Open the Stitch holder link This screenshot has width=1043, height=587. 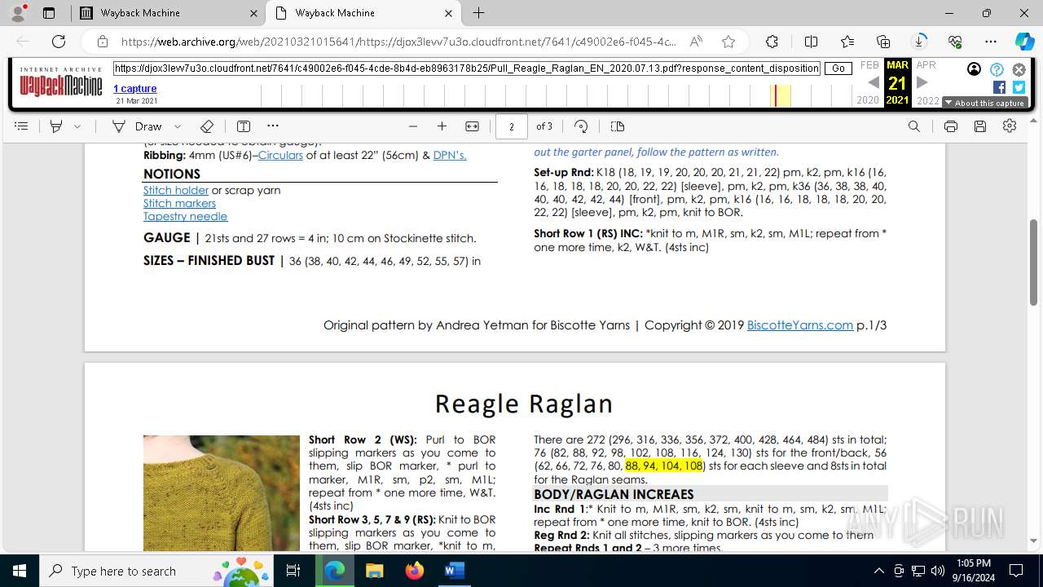point(176,190)
